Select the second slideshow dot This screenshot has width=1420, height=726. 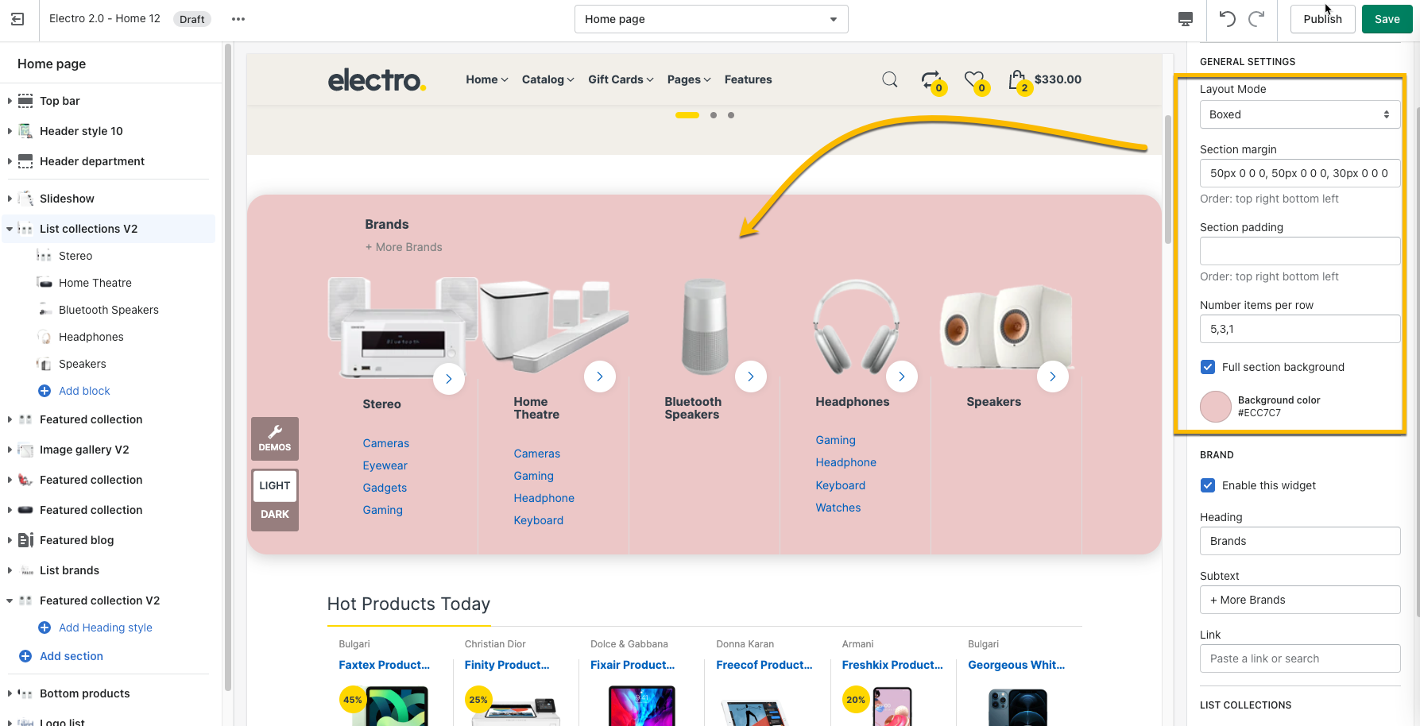(714, 115)
